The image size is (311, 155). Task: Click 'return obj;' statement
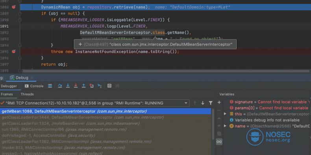pos(54,65)
